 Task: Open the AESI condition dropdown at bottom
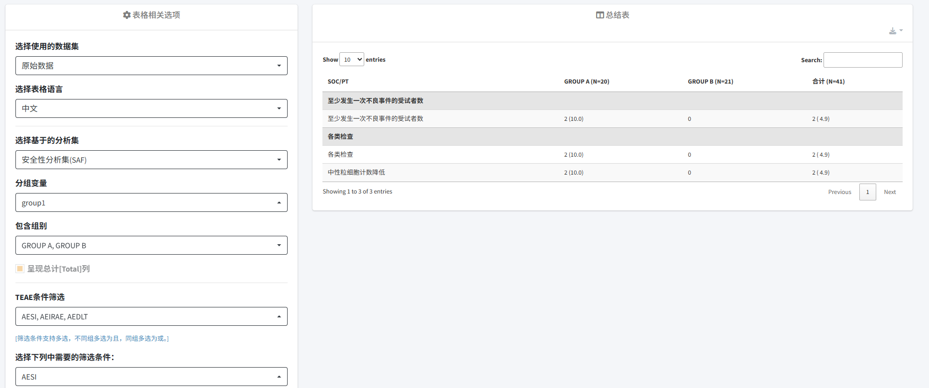151,377
